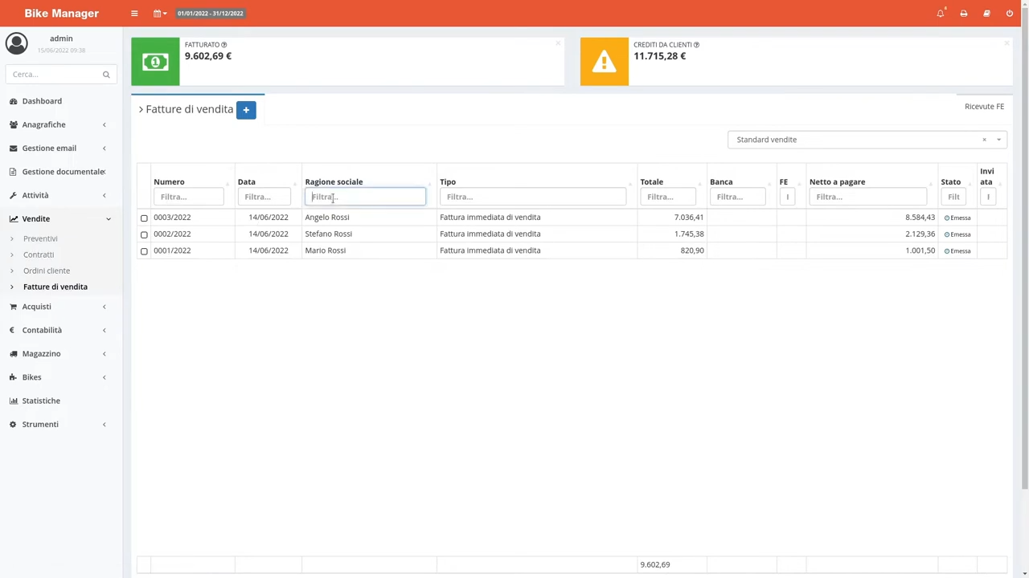Click the orange warning Crediti icon
Image resolution: width=1029 pixels, height=578 pixels.
604,62
